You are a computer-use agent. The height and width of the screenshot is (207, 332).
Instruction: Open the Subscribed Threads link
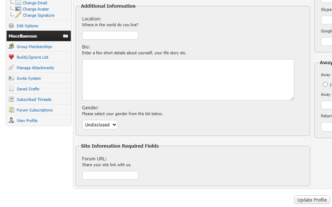34,99
